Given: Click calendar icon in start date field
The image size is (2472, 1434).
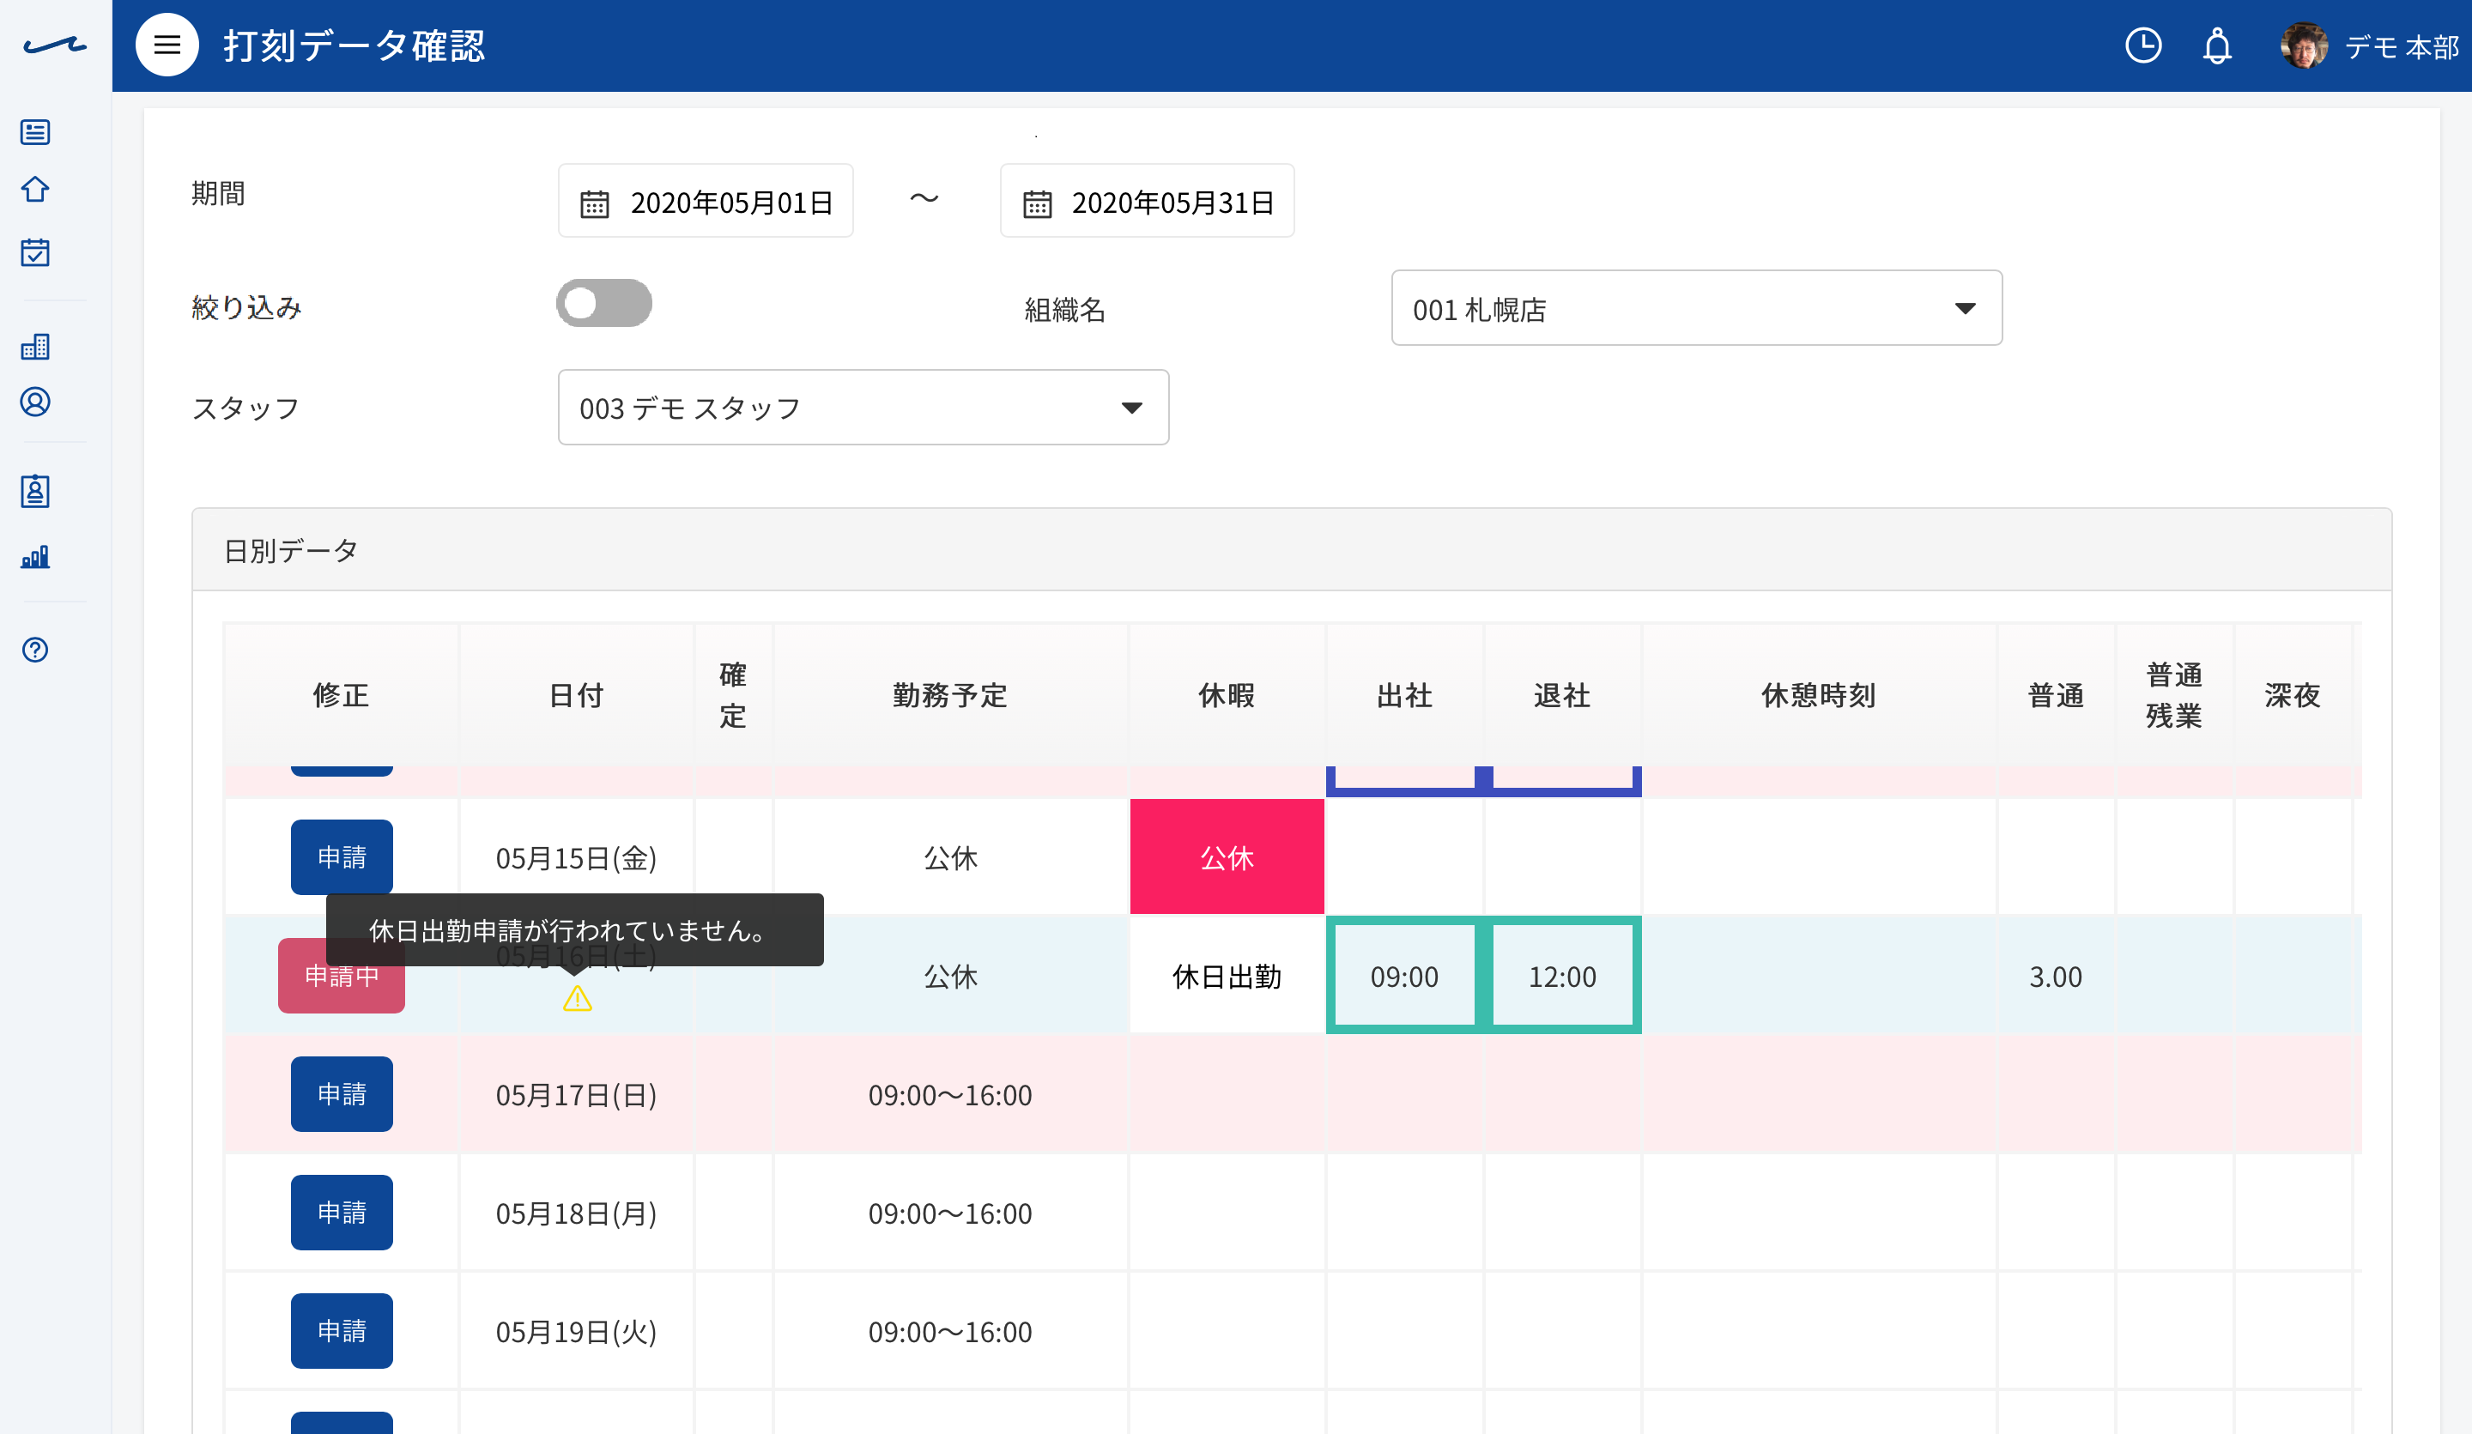Looking at the screenshot, I should pos(595,203).
